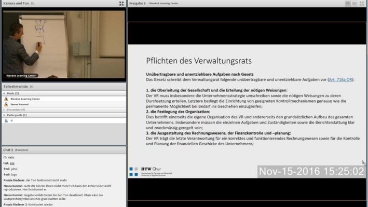Open the Art. 716a OR link
368x207 pixels.
pos(340,79)
